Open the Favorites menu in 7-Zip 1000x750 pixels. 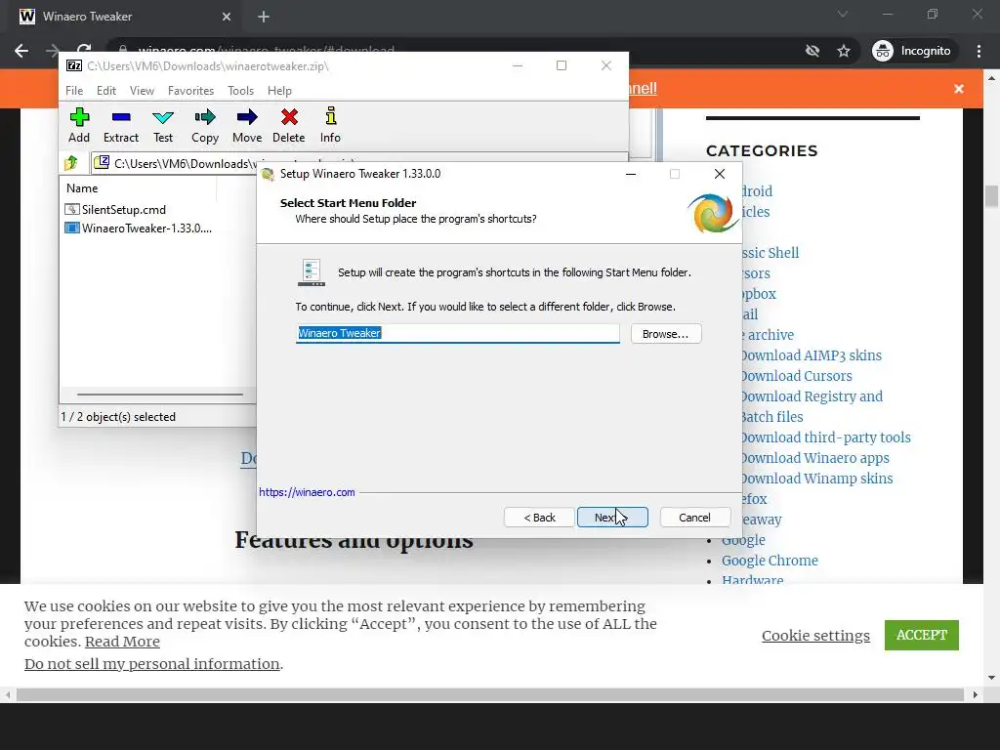coord(190,91)
